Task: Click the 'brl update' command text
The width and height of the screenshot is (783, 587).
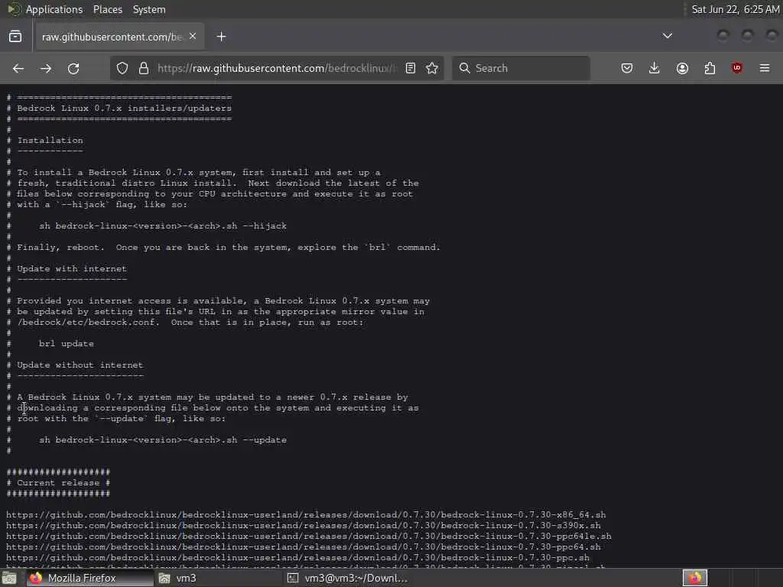Action: tap(67, 343)
